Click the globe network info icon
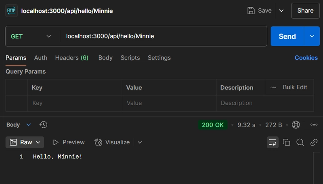Image resolution: width=323 pixels, height=184 pixels. click(x=296, y=125)
